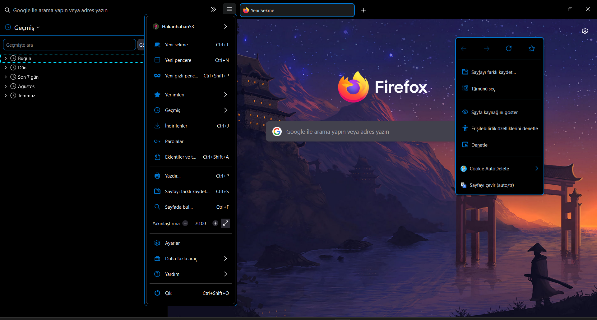This screenshot has width=597, height=320.
Task: Open a new tab with plus button
Action: 363,10
